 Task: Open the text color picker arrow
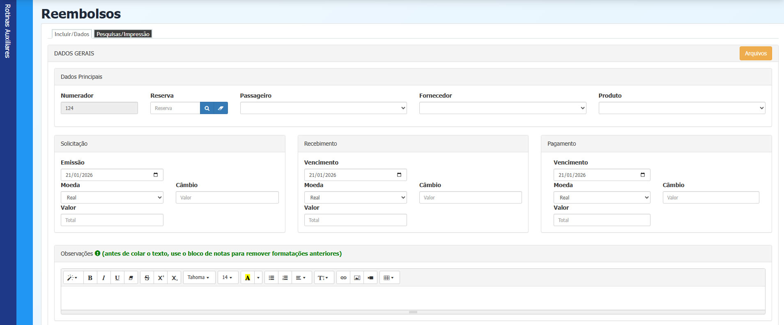tap(258, 278)
